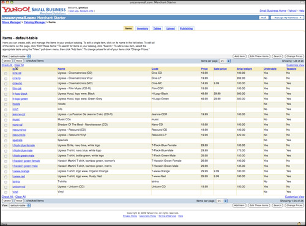This screenshot has height=226, width=306.
Task: Open the Store Manager breadcrumb link
Action: pos(12,22)
